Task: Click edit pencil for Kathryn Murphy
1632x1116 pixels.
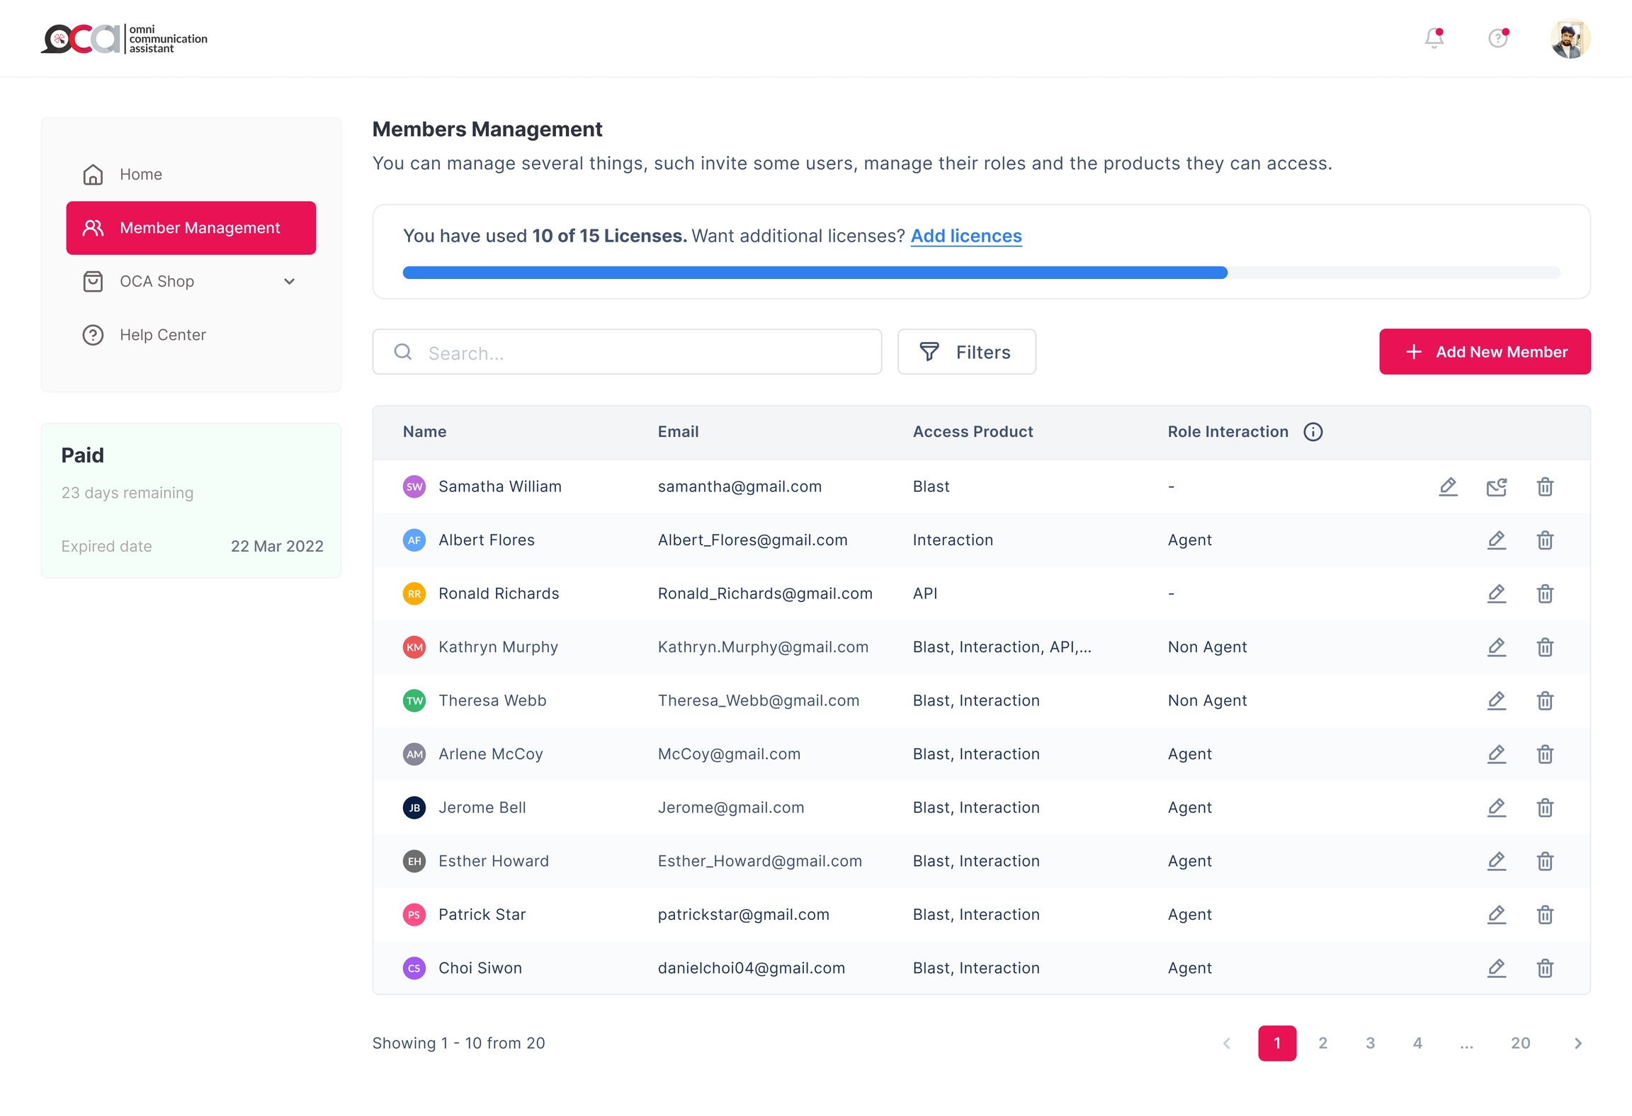Action: [x=1496, y=647]
